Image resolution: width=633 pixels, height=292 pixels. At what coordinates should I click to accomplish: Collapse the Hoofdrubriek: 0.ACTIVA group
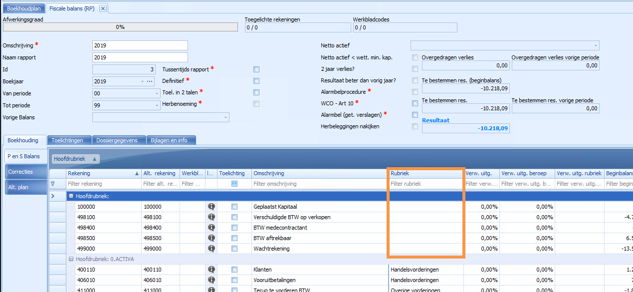click(71, 259)
